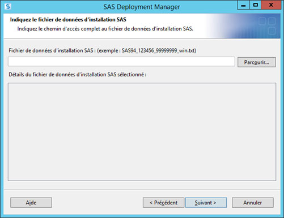
Task: Minimize the SAS Deployment Manager window
Action: (243, 5)
